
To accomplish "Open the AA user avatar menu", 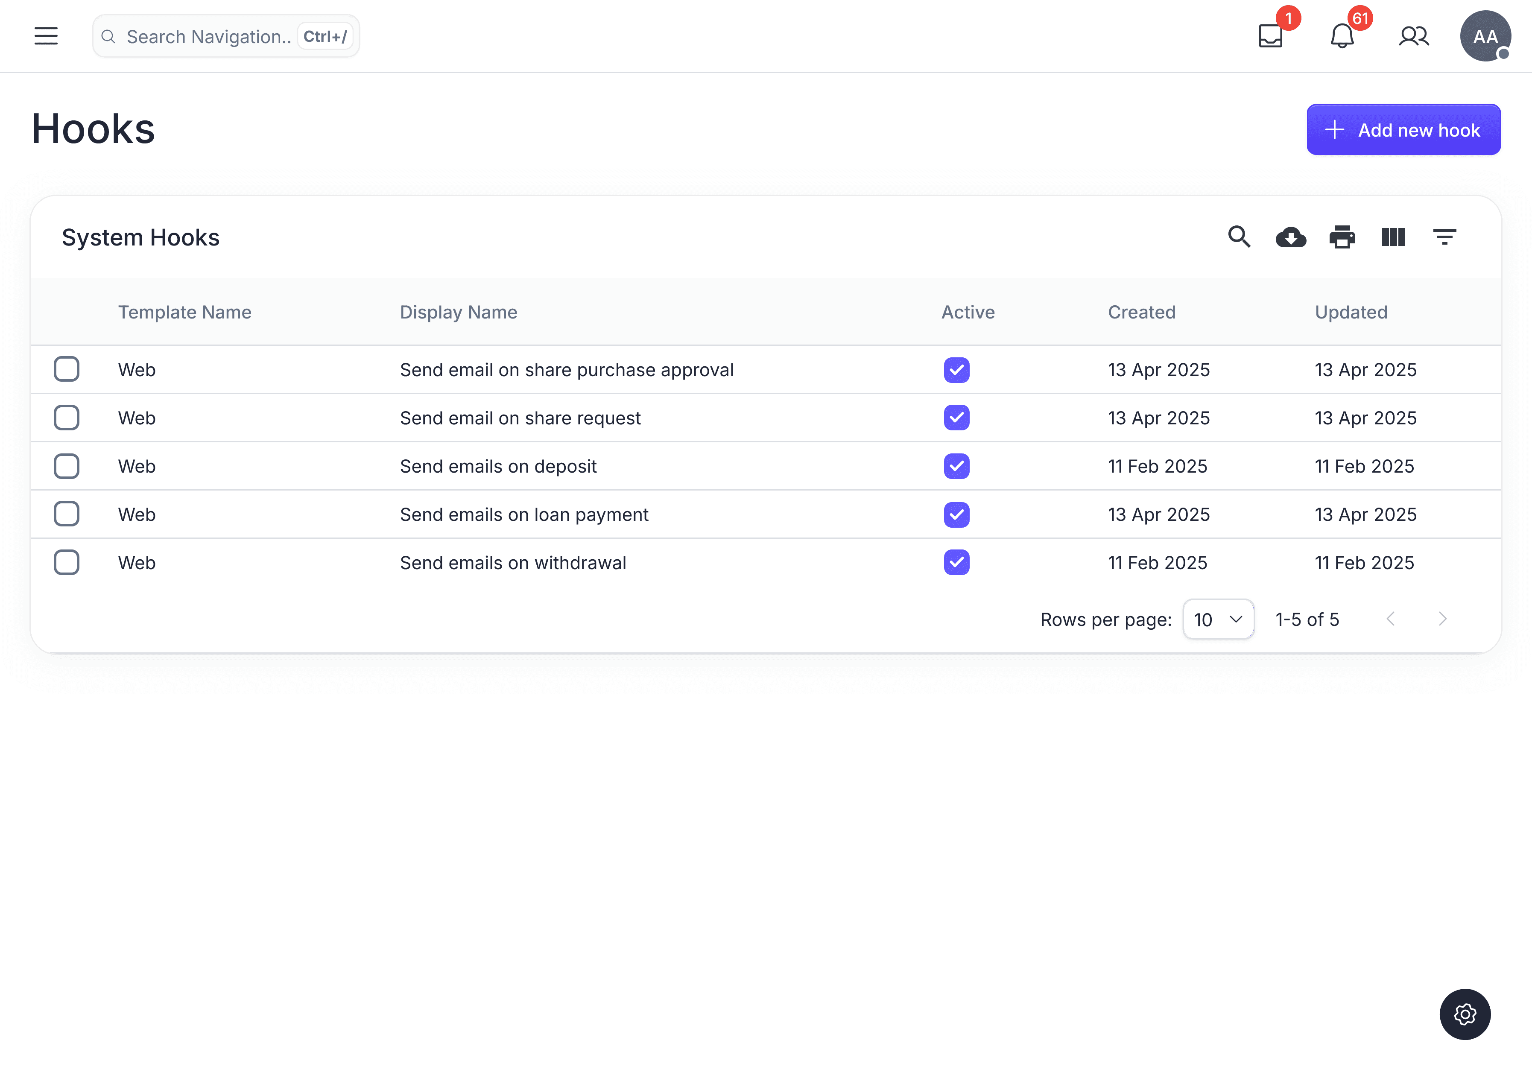I will pos(1485,36).
